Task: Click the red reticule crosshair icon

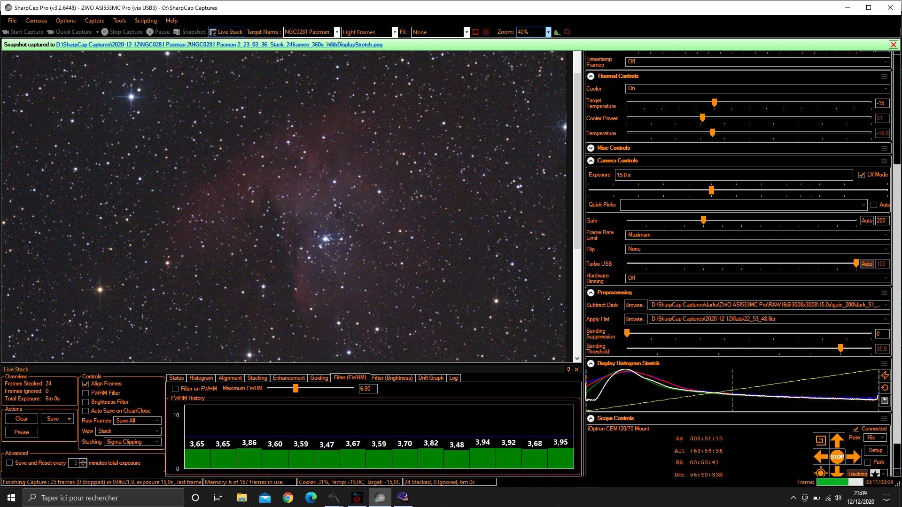Action: pos(486,32)
